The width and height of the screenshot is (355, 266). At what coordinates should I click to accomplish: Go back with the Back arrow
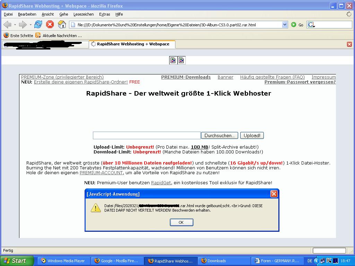(x=8, y=25)
